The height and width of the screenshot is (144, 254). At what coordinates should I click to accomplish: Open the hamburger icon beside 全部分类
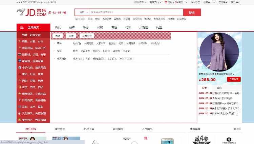point(22,28)
